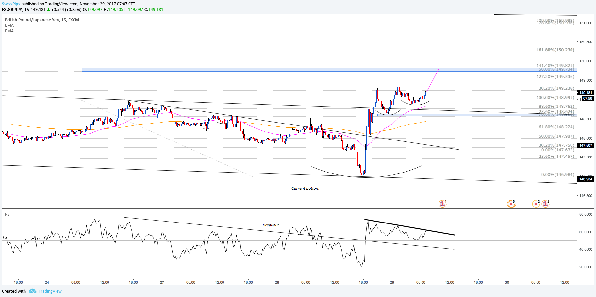The width and height of the screenshot is (596, 297).
Task: Click the RSI indicator label
Action: coord(8,214)
